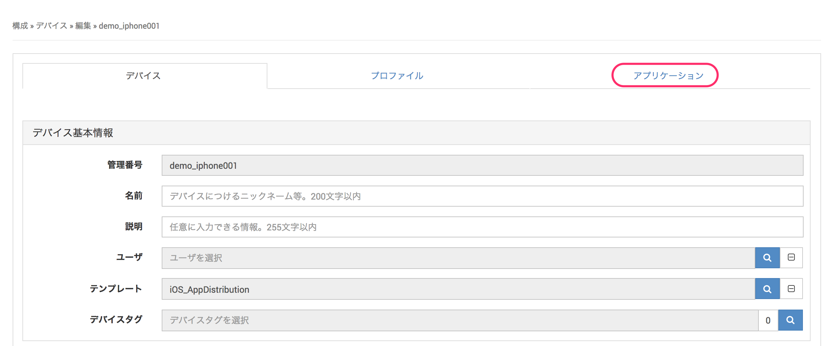Image resolution: width=833 pixels, height=346 pixels.
Task: Click the 管理番号 field showing demo_iphone001
Action: point(482,165)
